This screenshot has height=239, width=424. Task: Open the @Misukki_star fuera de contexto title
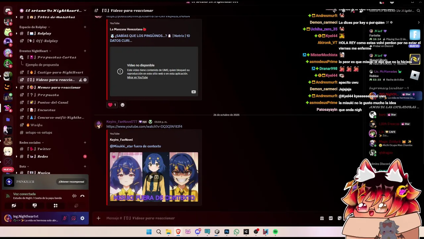pos(135,146)
